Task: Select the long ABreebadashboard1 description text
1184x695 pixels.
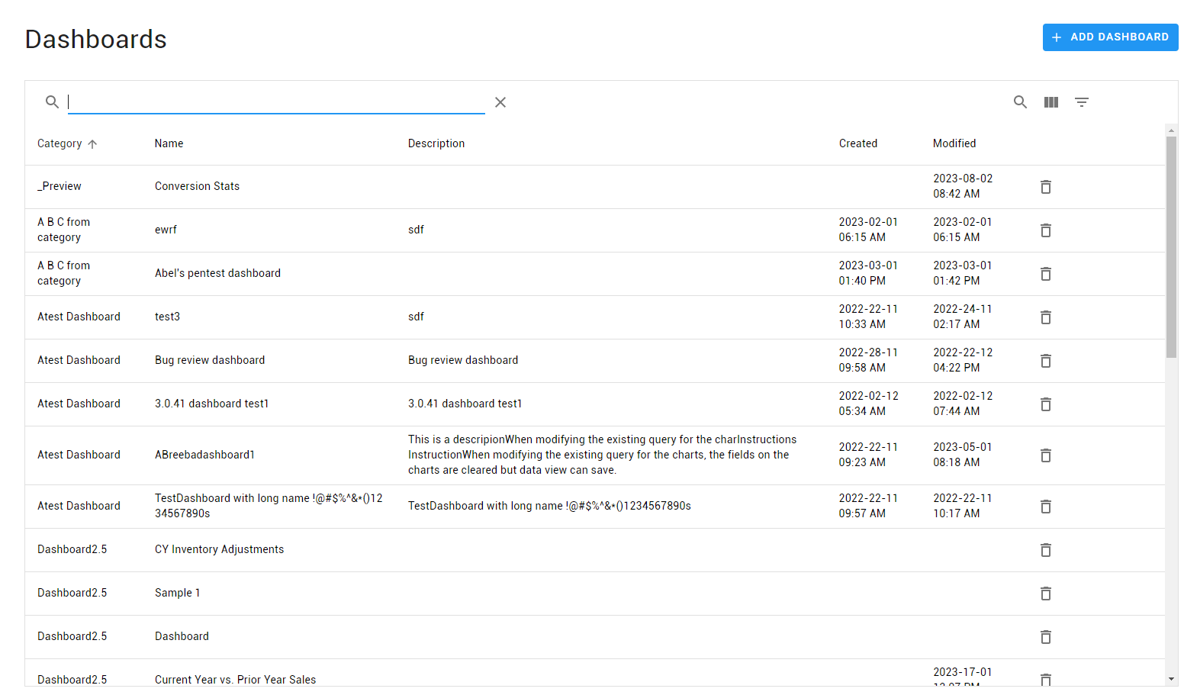Action: tap(602, 455)
